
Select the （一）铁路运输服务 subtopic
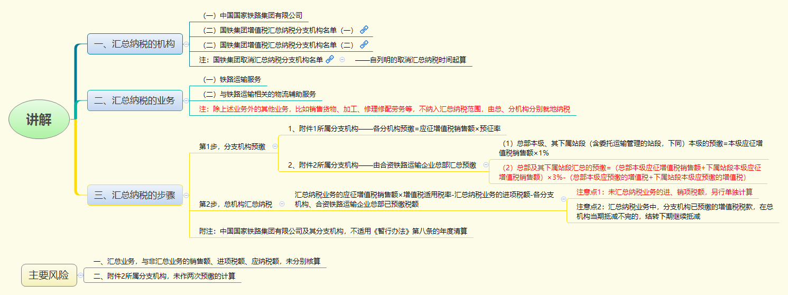click(231, 79)
